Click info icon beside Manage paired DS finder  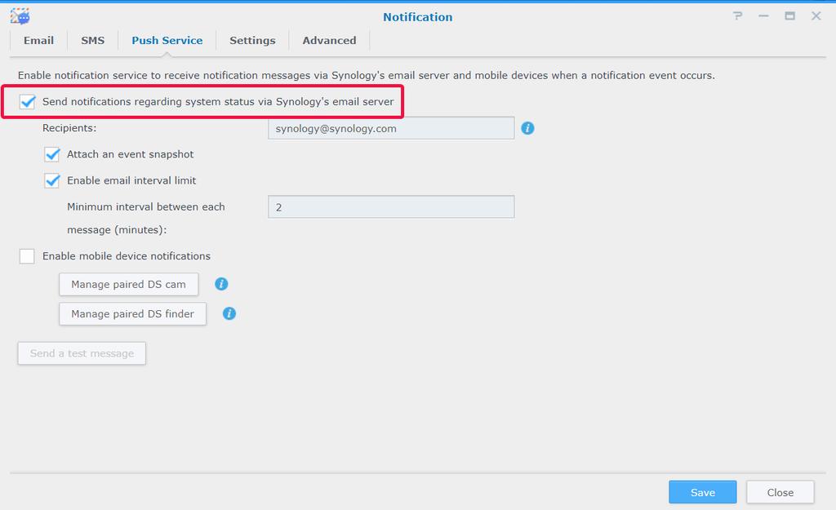[x=229, y=314]
